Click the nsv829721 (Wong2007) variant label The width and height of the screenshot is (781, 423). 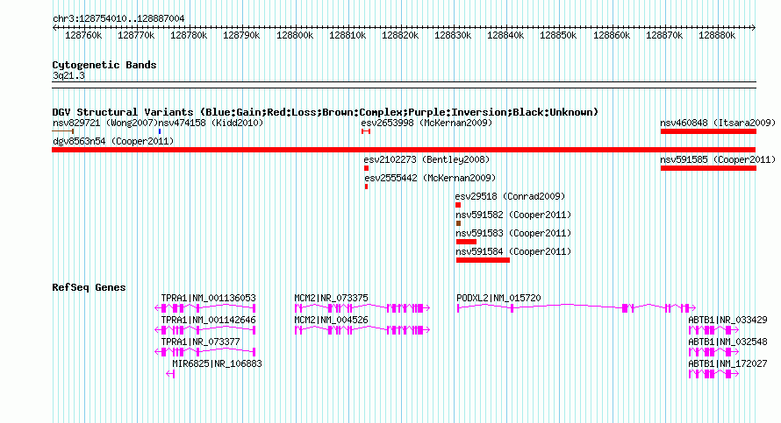point(105,123)
